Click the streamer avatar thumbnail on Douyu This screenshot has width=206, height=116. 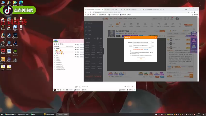tap(111, 34)
